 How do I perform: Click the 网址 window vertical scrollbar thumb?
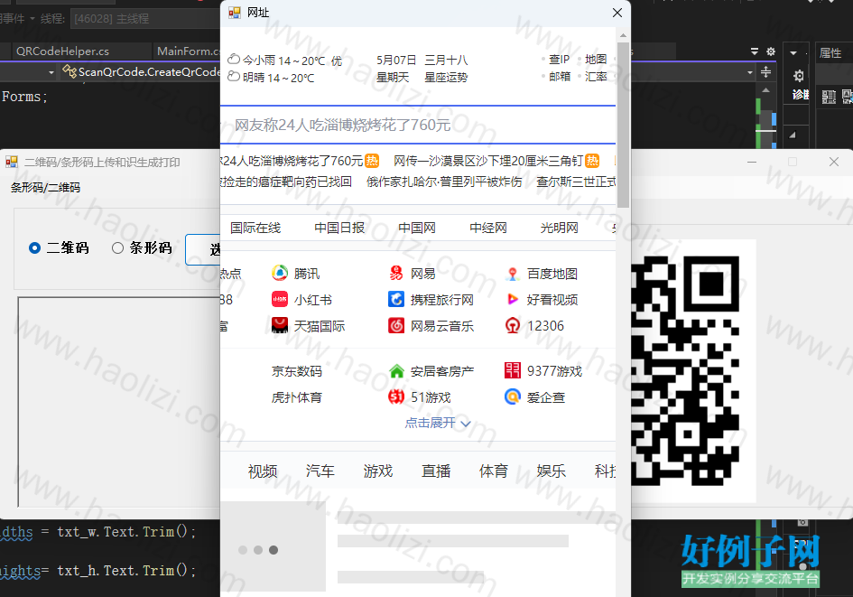tap(623, 124)
